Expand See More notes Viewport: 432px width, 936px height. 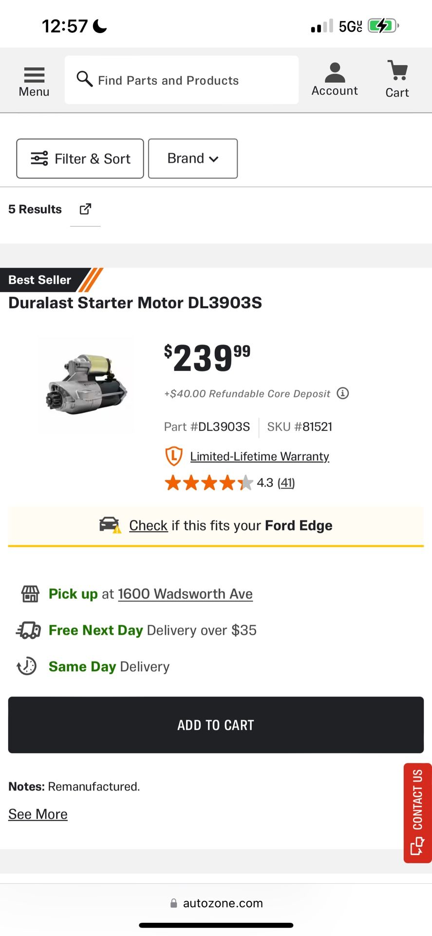pyautogui.click(x=38, y=814)
